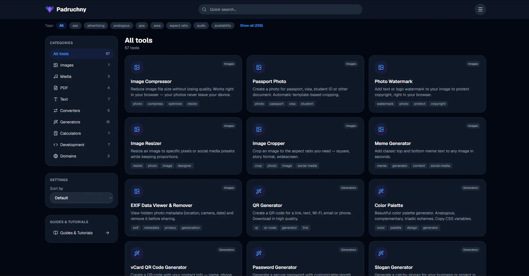
Task: Click the EXIF Data Viewer card icon
Action: pyautogui.click(x=137, y=191)
